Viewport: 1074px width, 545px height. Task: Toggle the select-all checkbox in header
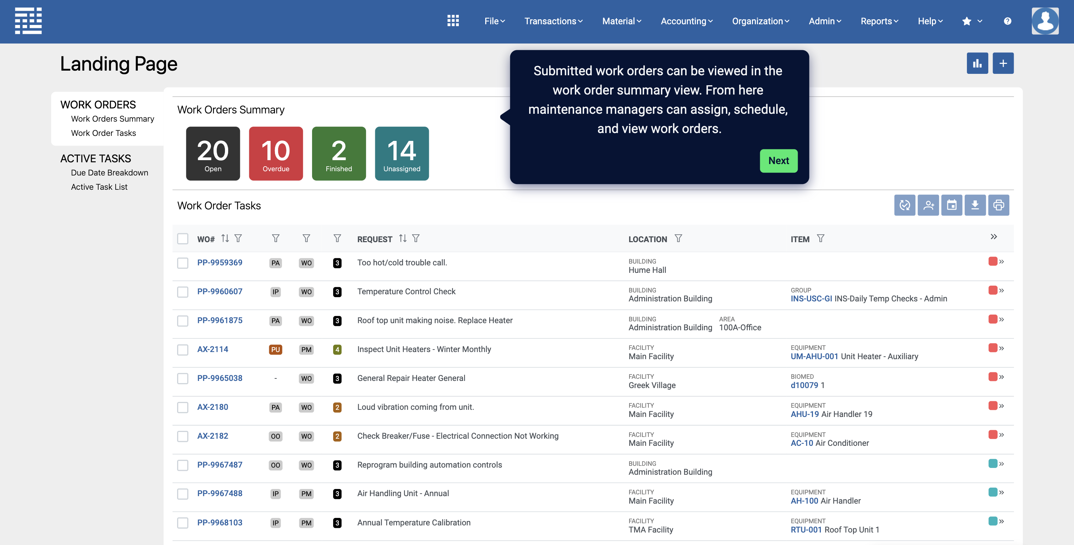click(182, 239)
